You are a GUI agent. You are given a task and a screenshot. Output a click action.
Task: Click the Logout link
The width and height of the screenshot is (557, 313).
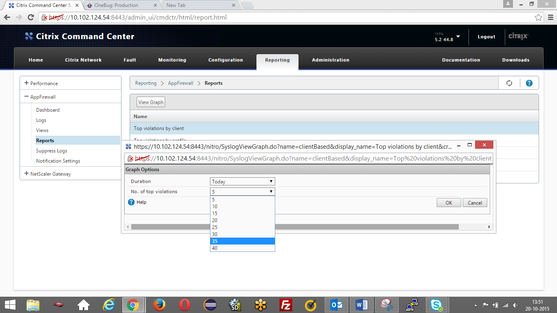point(486,37)
